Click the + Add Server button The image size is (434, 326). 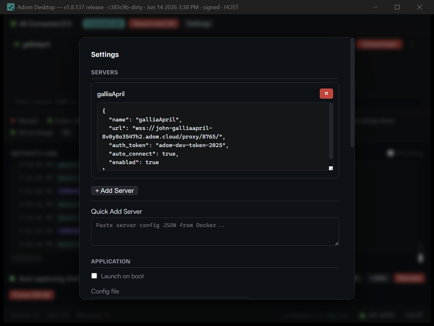pyautogui.click(x=115, y=191)
